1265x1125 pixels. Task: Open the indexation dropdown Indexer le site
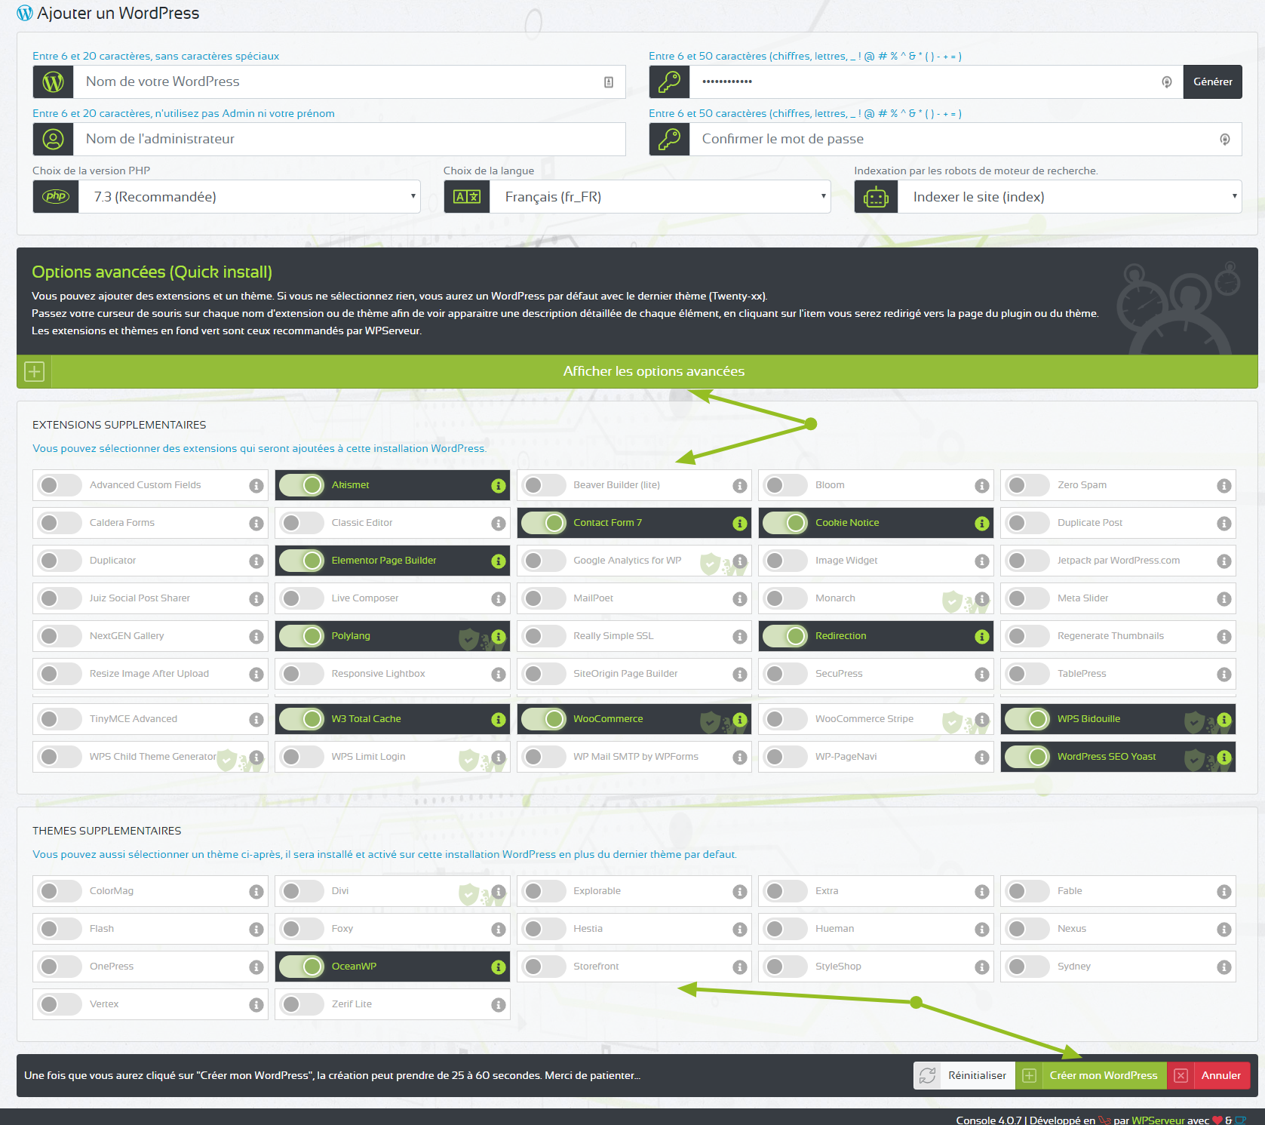(x=1070, y=197)
